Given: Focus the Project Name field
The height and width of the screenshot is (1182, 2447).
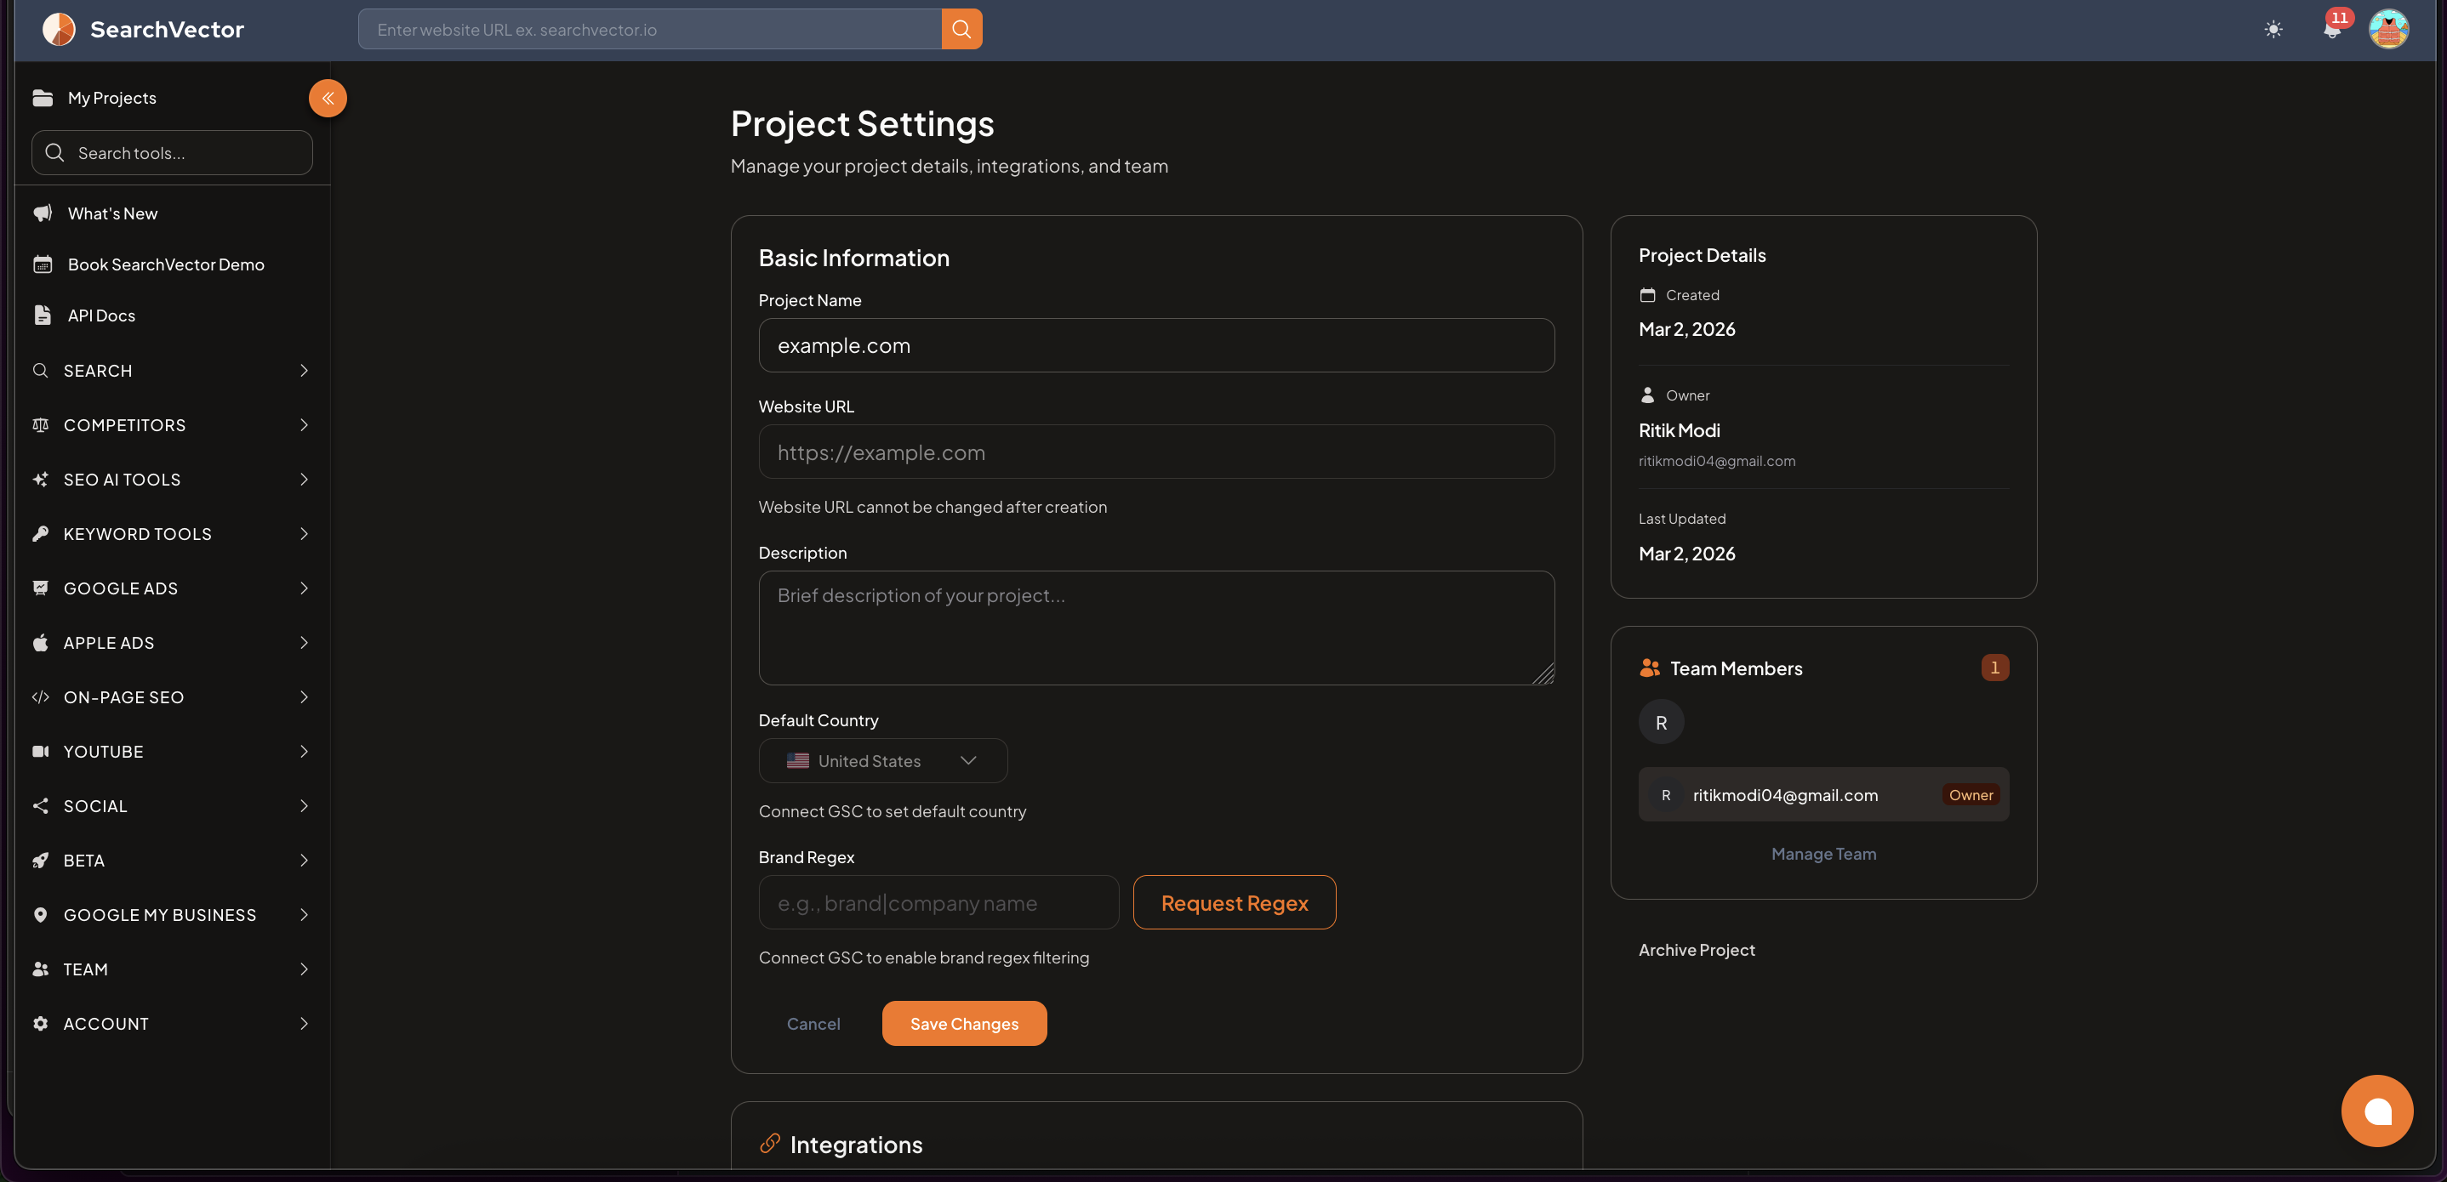Looking at the screenshot, I should (1156, 345).
